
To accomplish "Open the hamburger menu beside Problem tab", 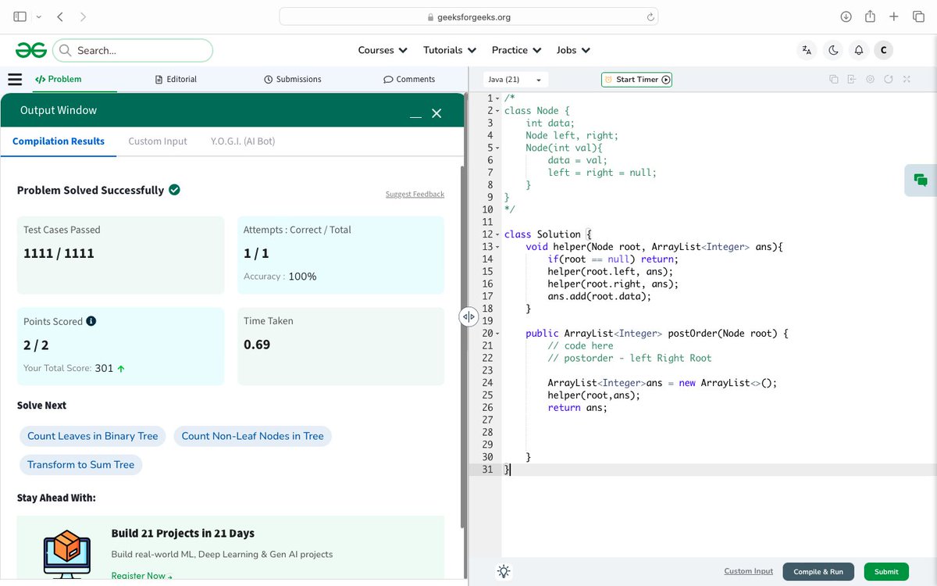I will (x=15, y=79).
